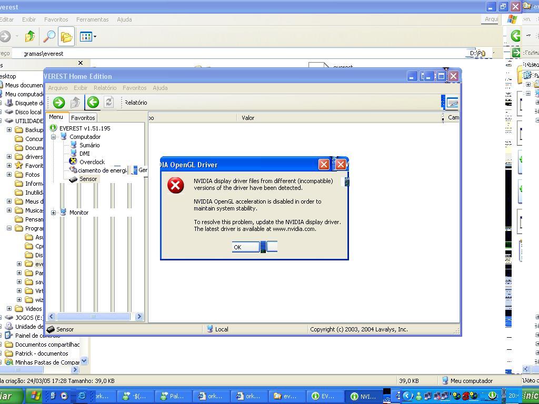Image resolution: width=539 pixels, height=404 pixels.
Task: Collapse the Program folder in Explorer tree
Action: pos(9,228)
